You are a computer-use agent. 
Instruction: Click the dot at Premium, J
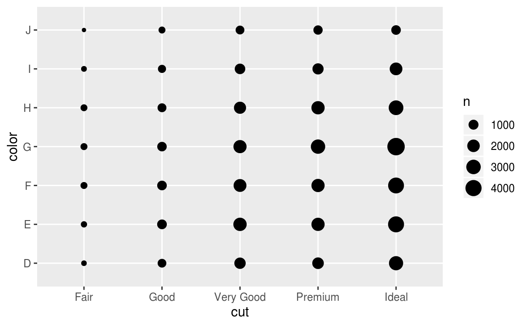pos(318,30)
